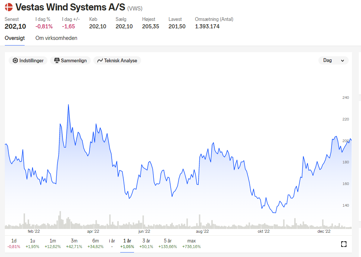Select the 1d time range
The image size is (361, 257).
click(14, 244)
